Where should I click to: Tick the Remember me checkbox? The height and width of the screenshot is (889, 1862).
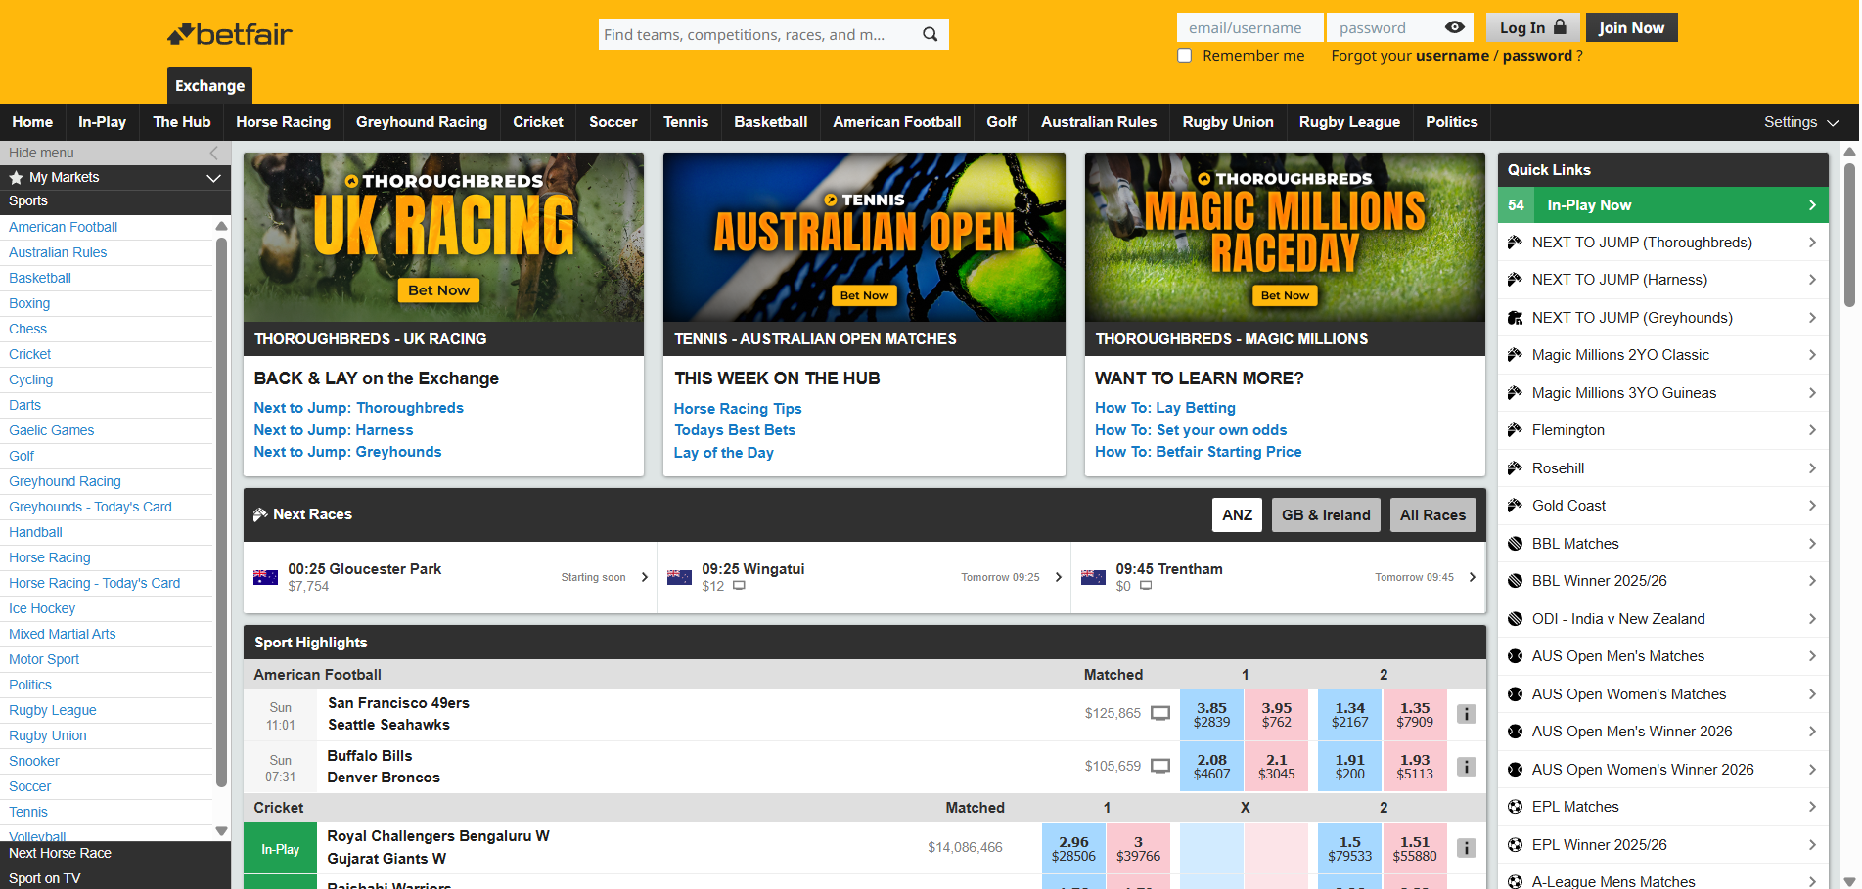[1184, 55]
